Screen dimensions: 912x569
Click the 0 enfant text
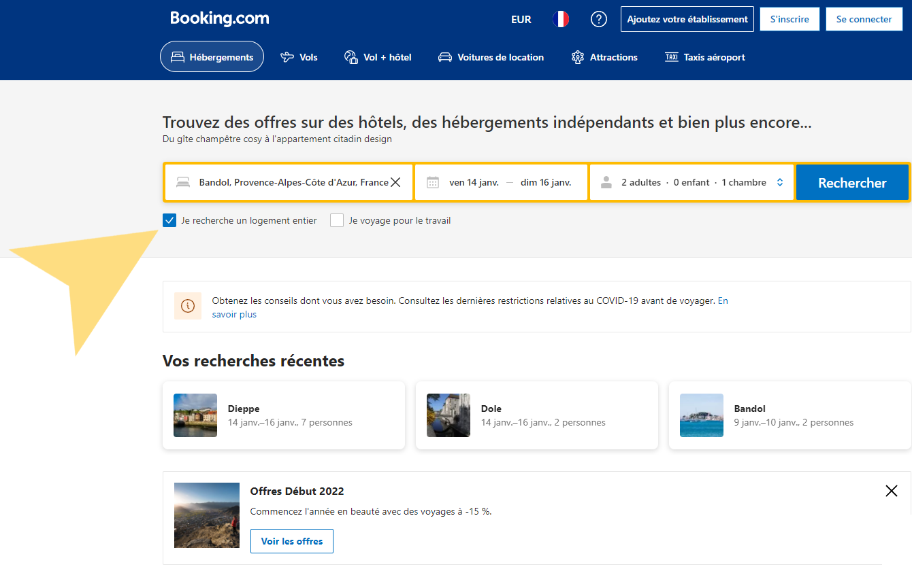tap(691, 182)
